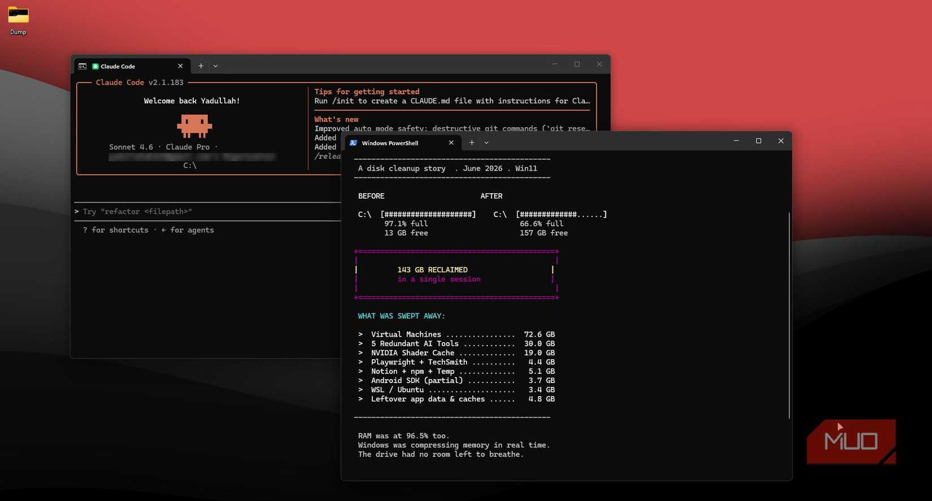Image resolution: width=932 pixels, height=501 pixels.
Task: Click "What's new" heading in Claude Code
Action: click(x=336, y=119)
